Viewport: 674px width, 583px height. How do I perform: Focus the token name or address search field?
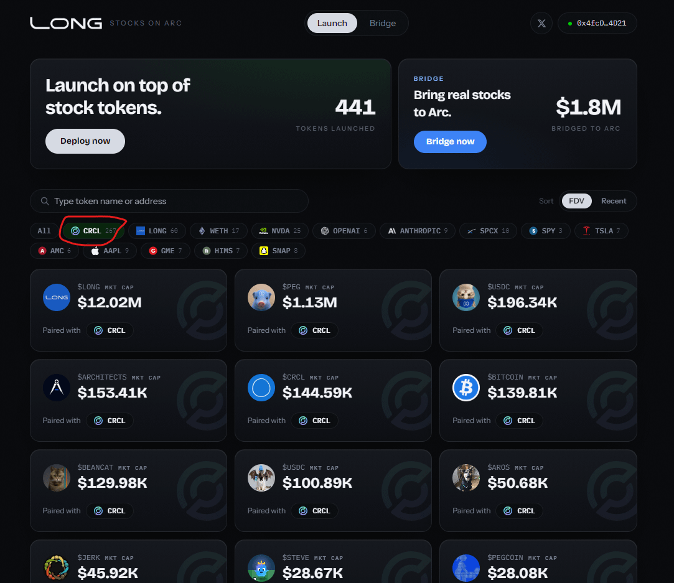[x=169, y=201]
